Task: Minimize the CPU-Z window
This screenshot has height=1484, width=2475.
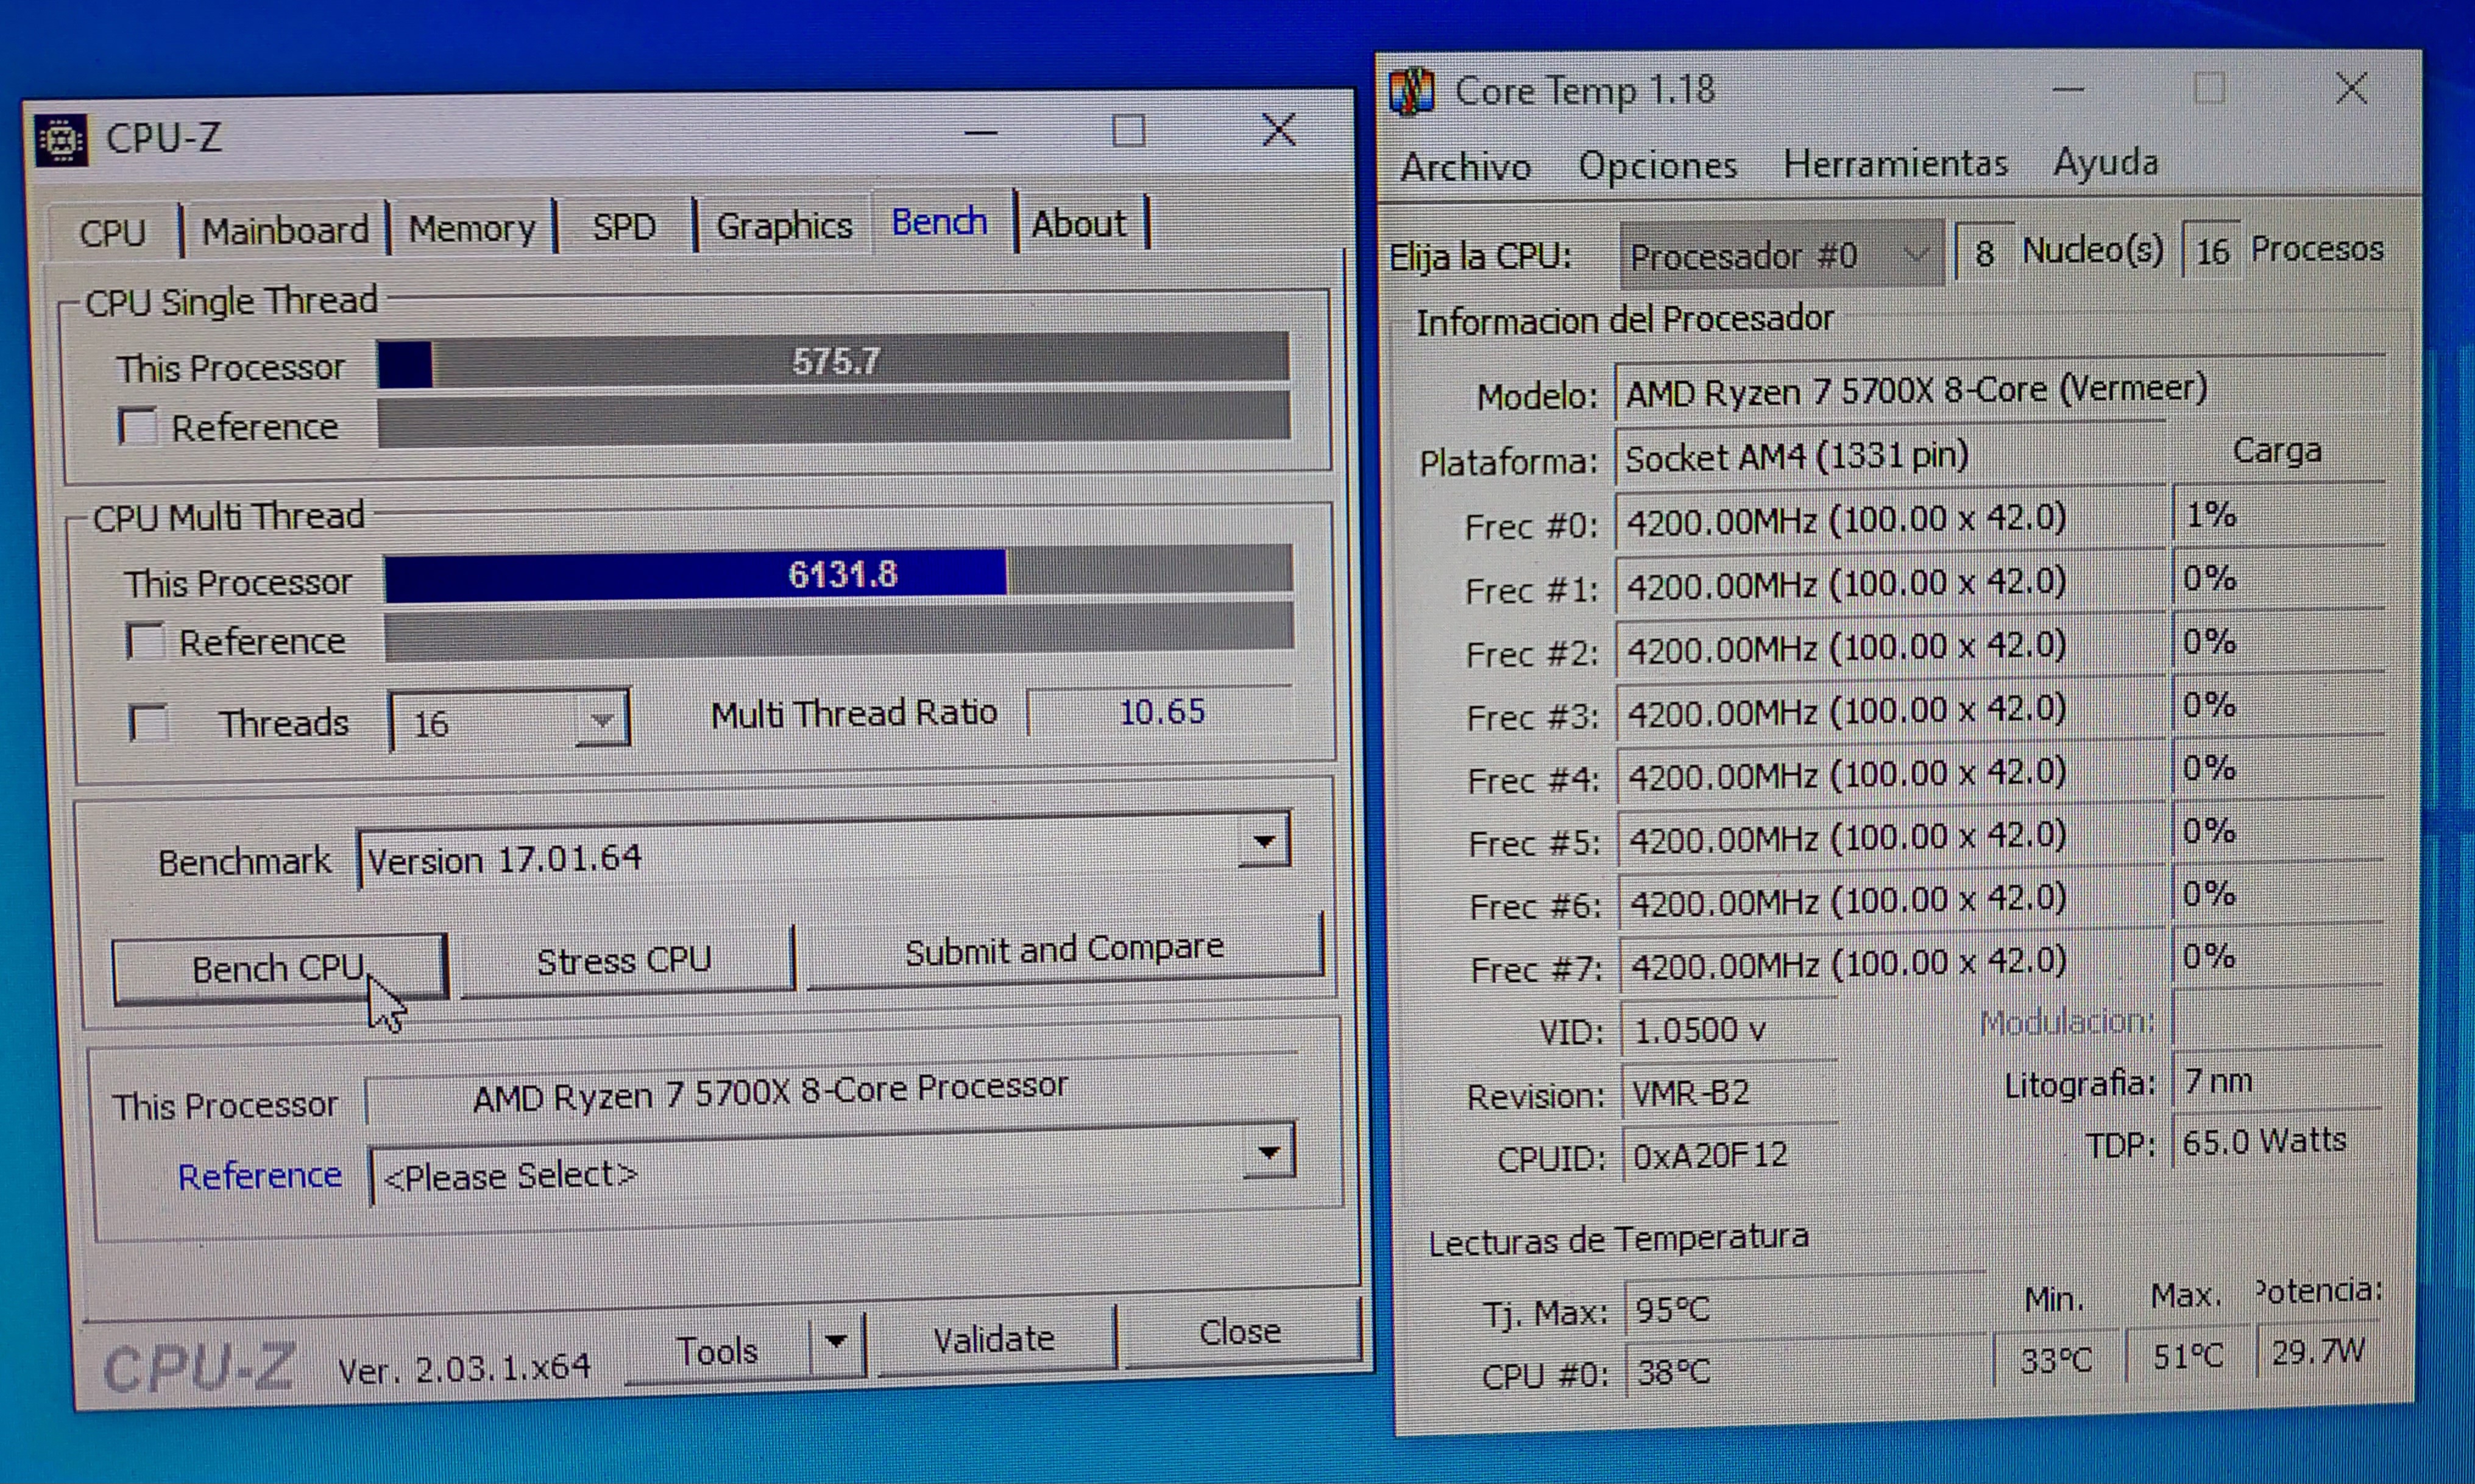Action: (980, 133)
